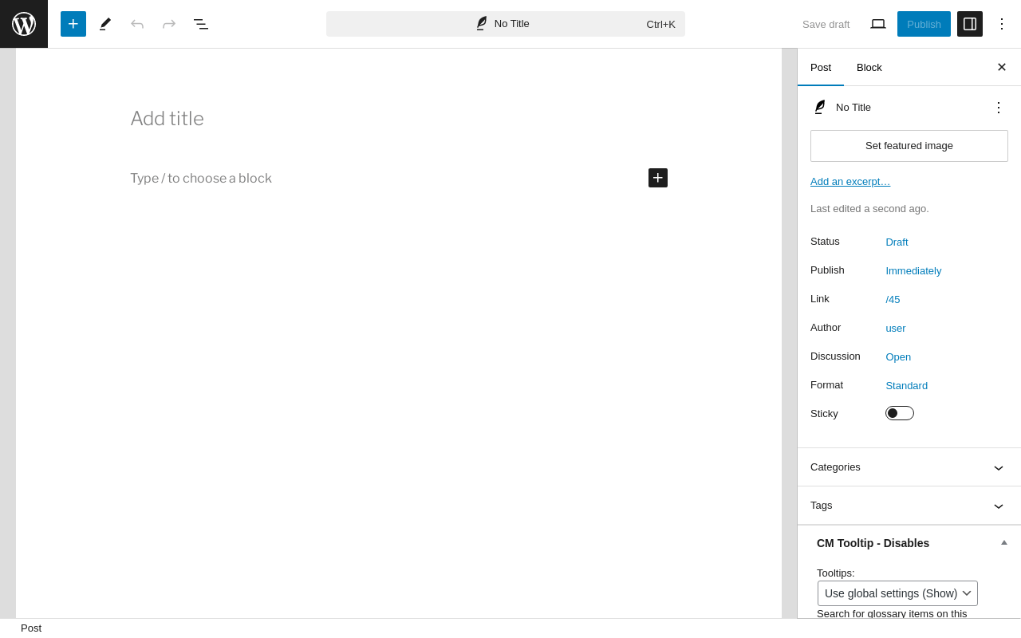1021x638 pixels.
Task: Click Set featured image button
Action: pos(909,146)
